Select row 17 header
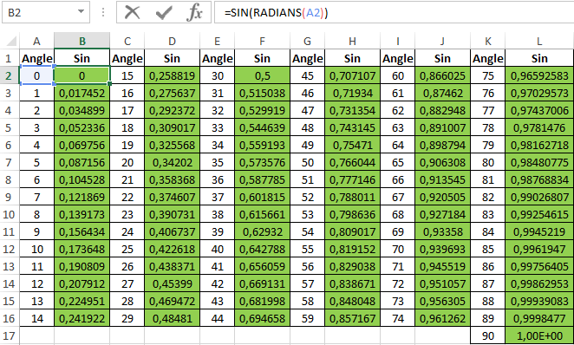 click(10, 335)
